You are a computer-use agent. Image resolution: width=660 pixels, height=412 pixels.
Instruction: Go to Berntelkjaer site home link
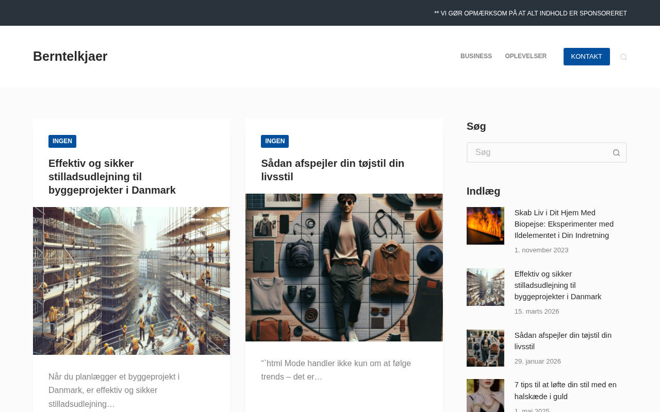[x=70, y=56]
